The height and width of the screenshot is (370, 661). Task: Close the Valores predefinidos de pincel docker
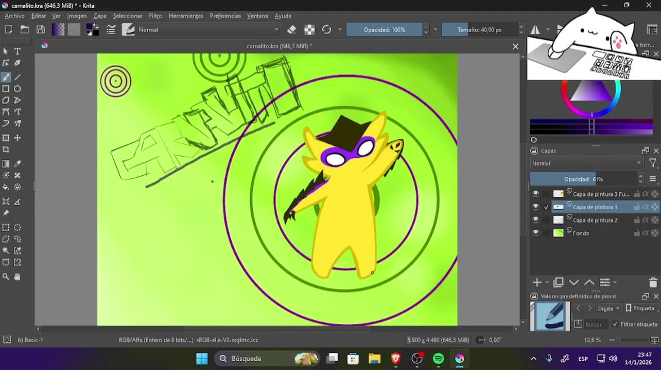tap(656, 297)
